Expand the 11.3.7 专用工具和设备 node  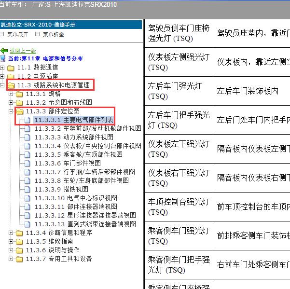(x=11, y=259)
